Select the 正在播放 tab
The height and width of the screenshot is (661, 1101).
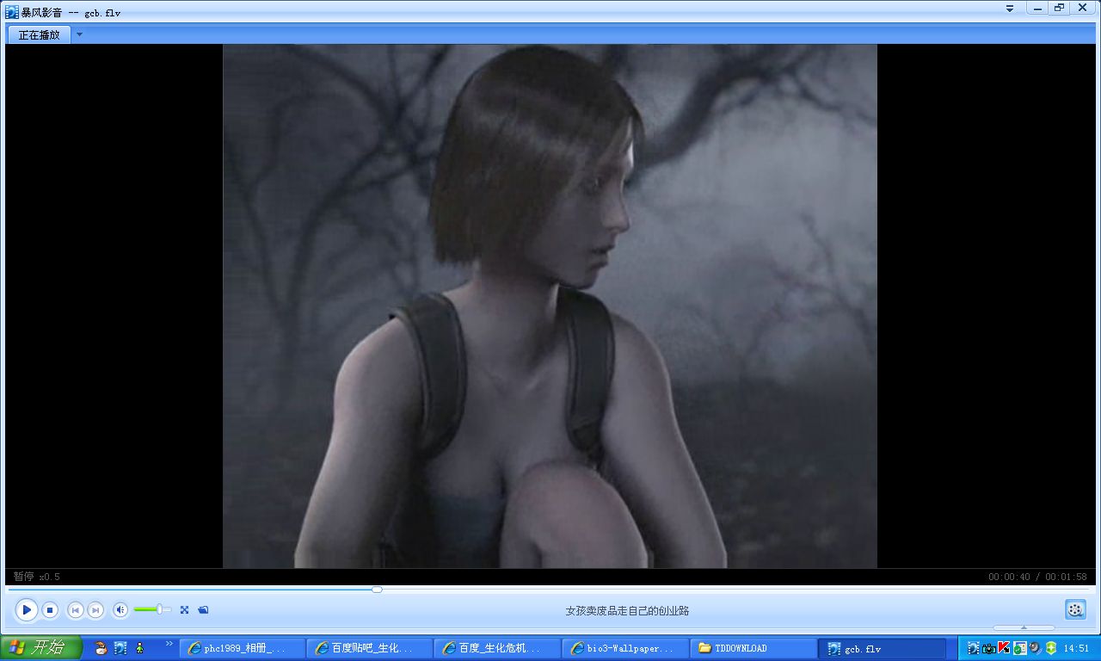tap(40, 35)
